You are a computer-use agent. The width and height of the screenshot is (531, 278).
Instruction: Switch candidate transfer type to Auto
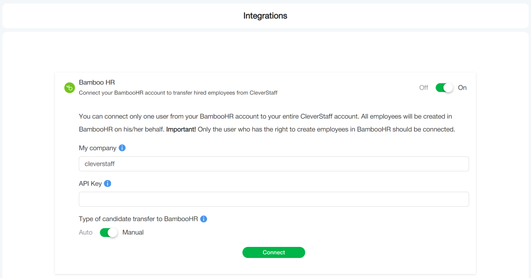pos(109,232)
